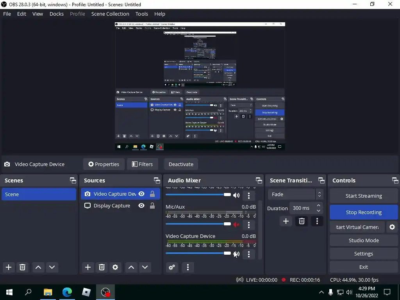Open Mic/Aux options three-dot menu
400x300 pixels.
[x=249, y=225]
